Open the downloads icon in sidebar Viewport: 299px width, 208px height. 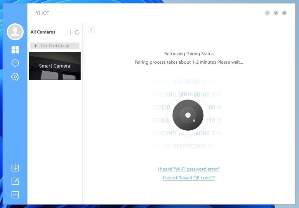click(x=15, y=168)
